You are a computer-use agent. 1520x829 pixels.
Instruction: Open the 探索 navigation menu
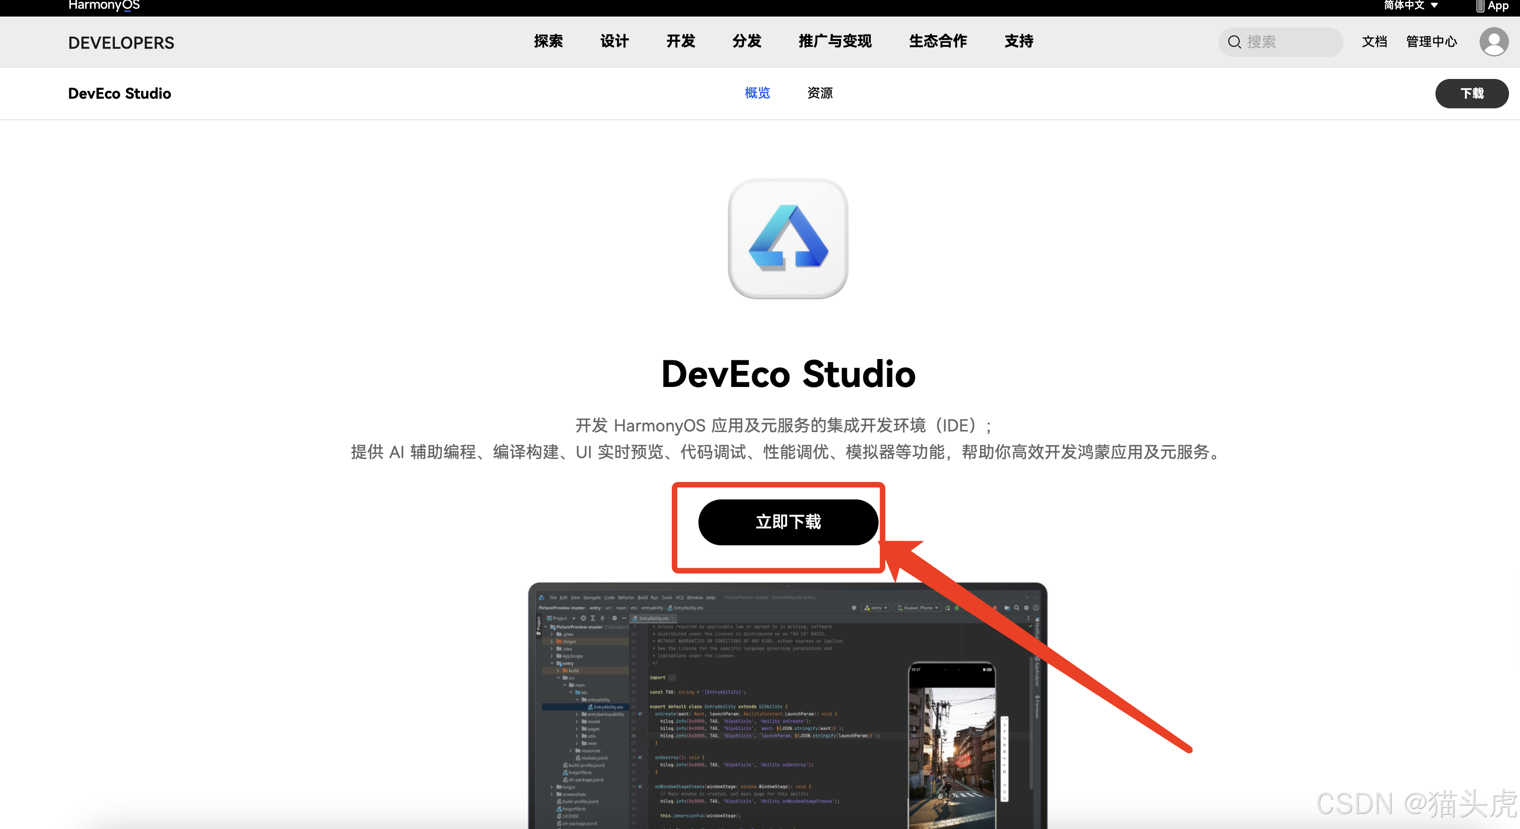pyautogui.click(x=548, y=41)
